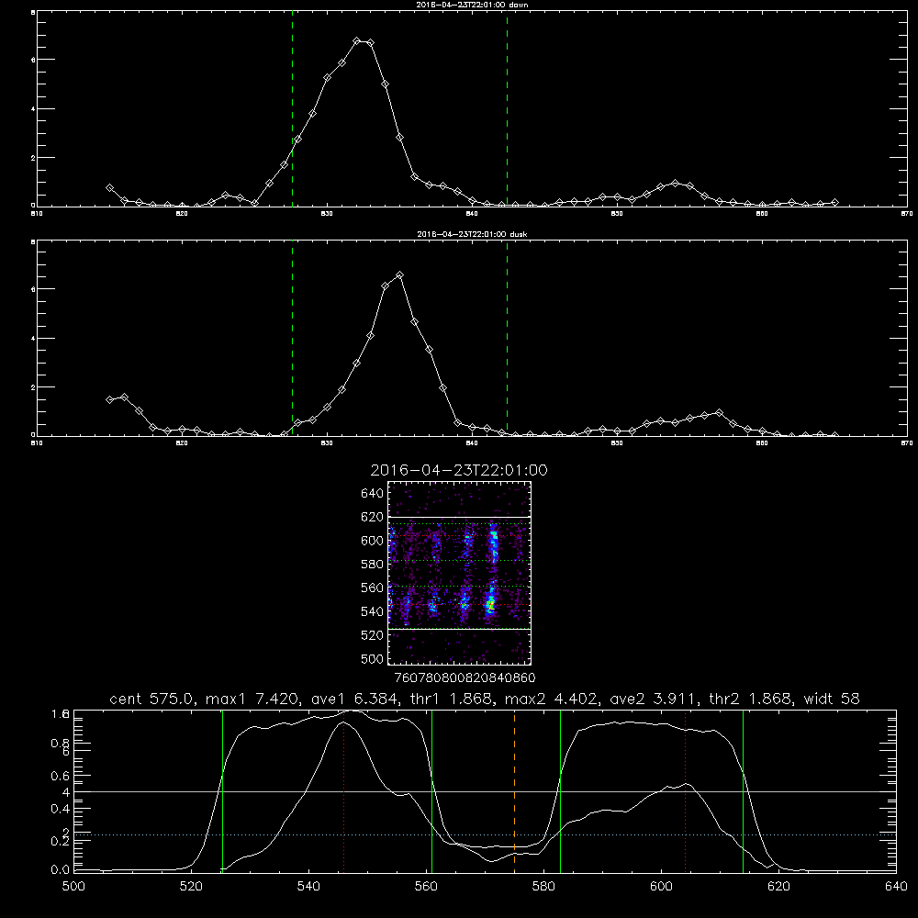Click the '0.4' y-axis label of bottom plot
The image size is (918, 918).
tap(61, 809)
